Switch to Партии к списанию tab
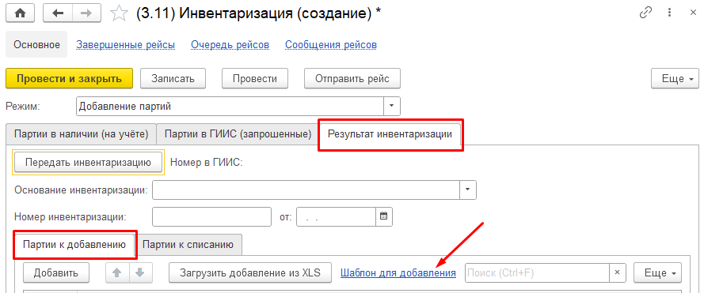 point(188,244)
